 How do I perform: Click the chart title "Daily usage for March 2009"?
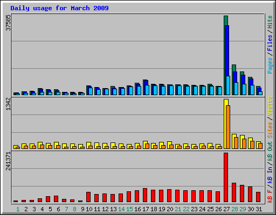59,8
